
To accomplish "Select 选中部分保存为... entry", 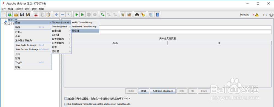I will pos(33,40).
